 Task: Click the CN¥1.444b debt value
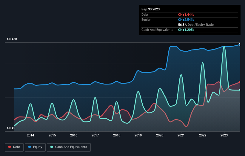[x=186, y=15]
